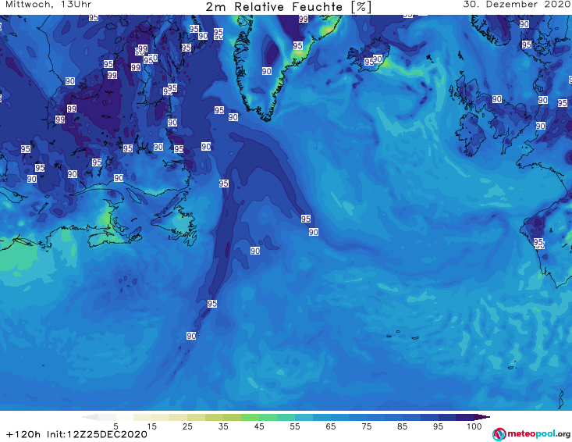Viewport: 572px width, 442px height.
Task: Pick the dark purple 95–99 legend swatch
Action: (465, 417)
